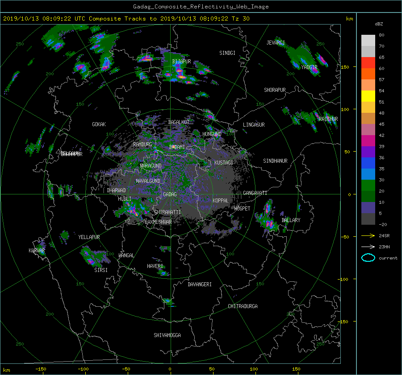
Task: Click the white 23MN arrow legend icon
Action: coord(368,247)
